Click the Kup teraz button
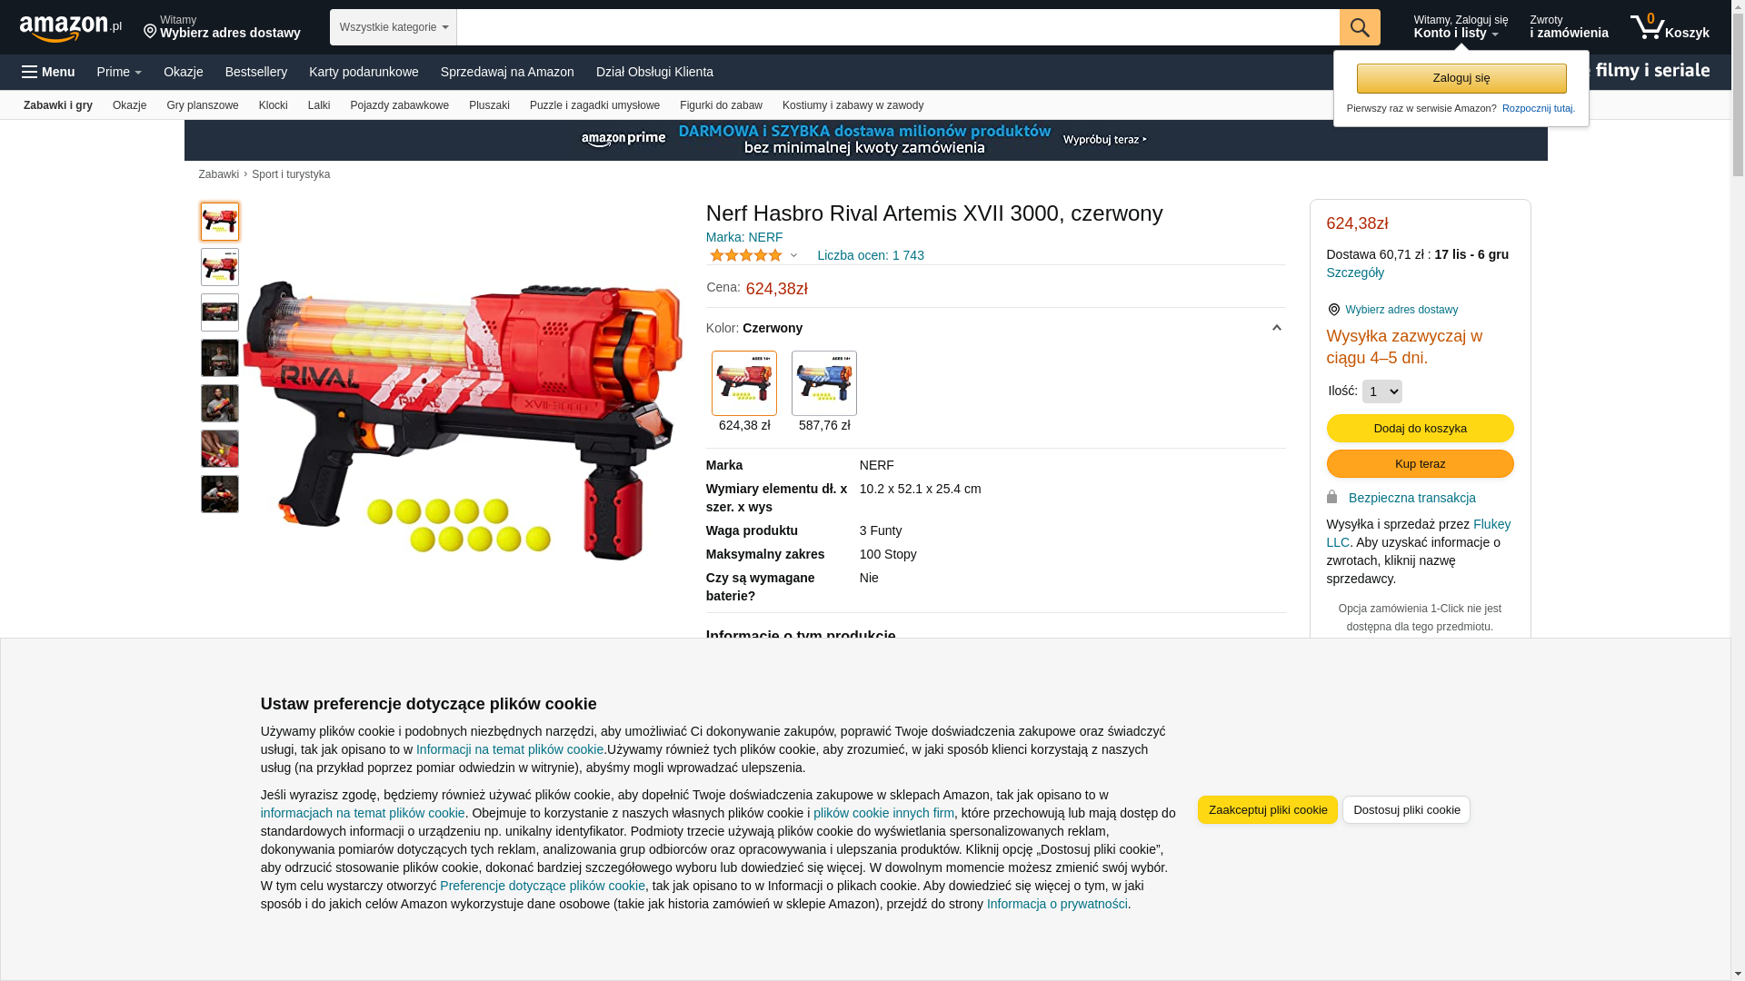 point(1421,463)
